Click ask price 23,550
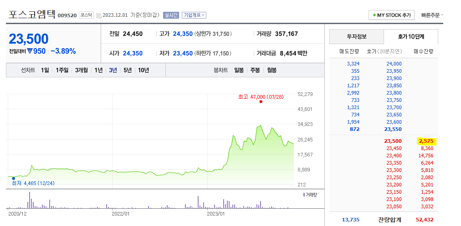The width and height of the screenshot is (461, 226). pos(393,129)
